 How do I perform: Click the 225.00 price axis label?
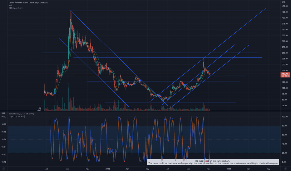(285, 59)
